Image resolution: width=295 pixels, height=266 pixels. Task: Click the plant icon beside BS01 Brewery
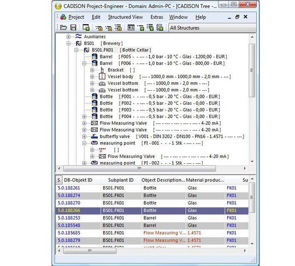point(79,43)
